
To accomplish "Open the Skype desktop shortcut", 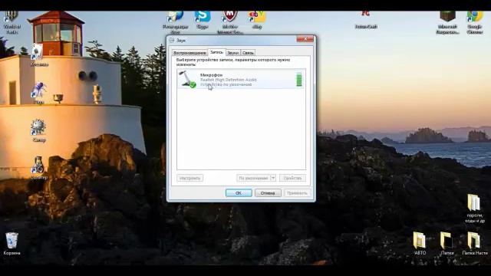I will (203, 18).
